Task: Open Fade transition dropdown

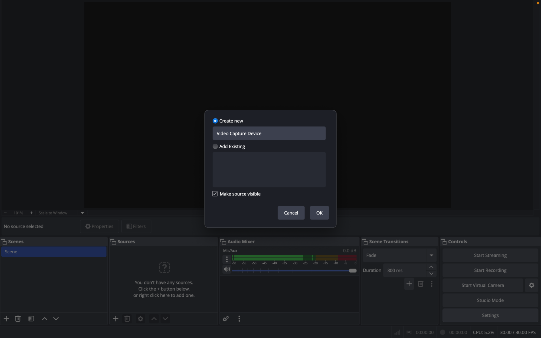Action: tap(399, 256)
